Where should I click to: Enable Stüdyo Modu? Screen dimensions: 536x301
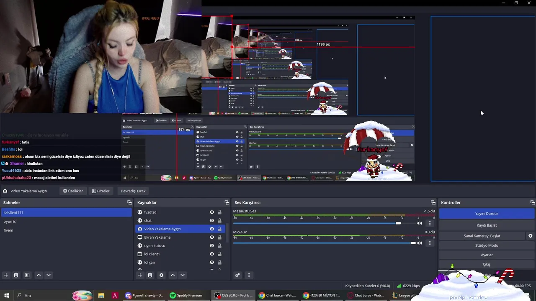[x=487, y=245]
